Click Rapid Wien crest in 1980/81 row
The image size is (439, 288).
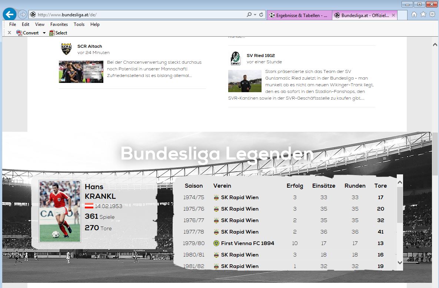click(x=216, y=255)
